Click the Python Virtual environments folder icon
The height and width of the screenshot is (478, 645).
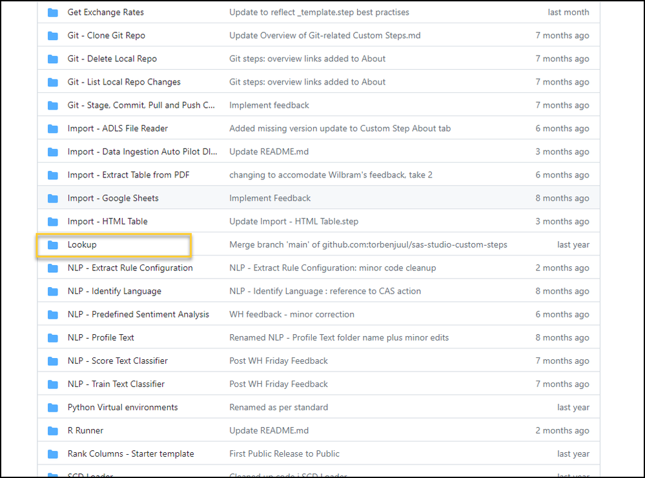tap(53, 408)
